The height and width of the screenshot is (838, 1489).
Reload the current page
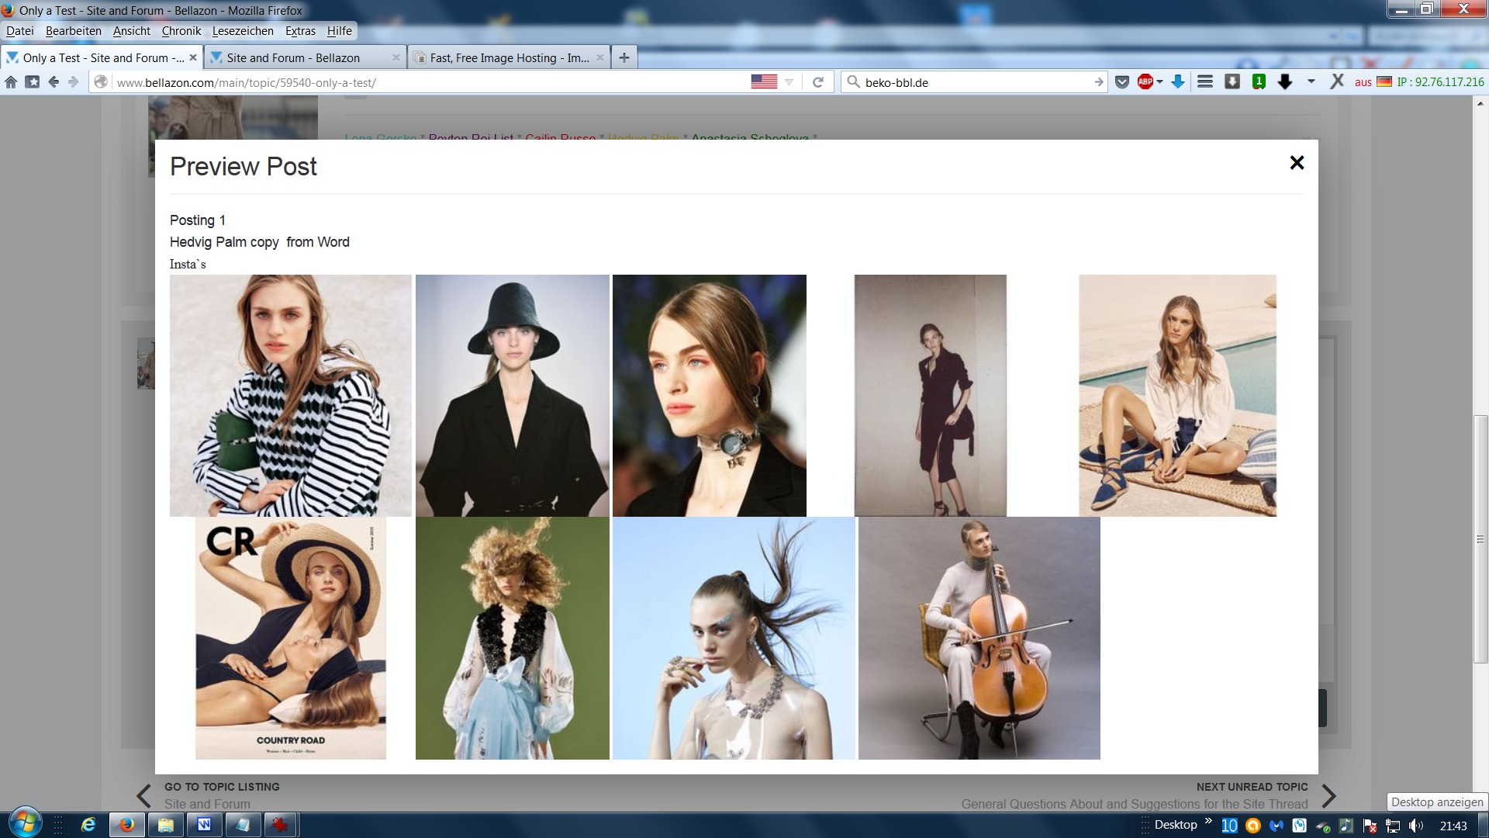coord(817,82)
